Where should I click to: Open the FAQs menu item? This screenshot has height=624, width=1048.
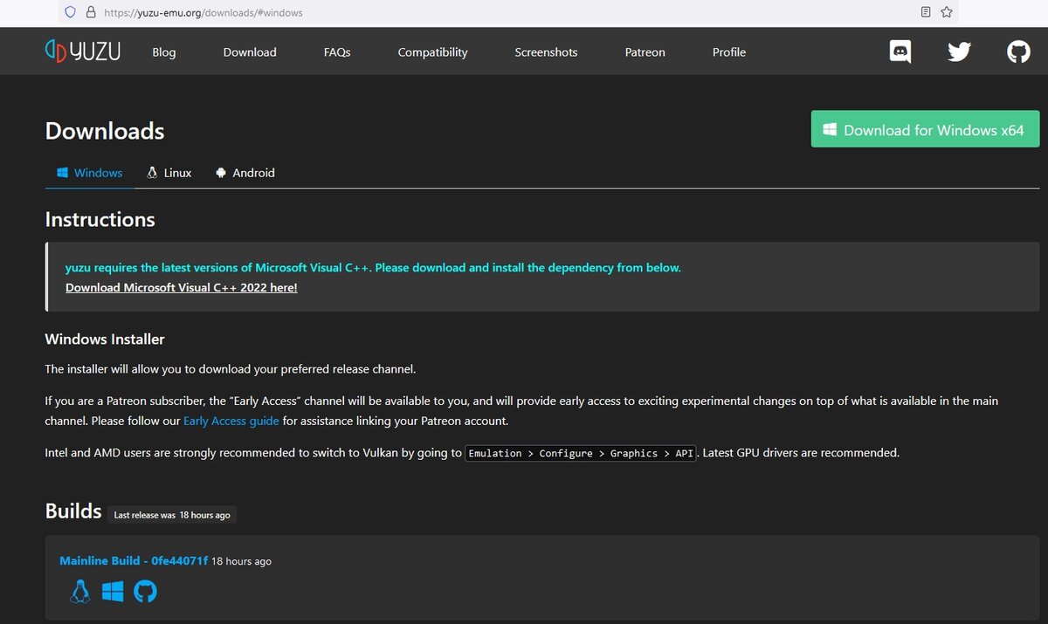[337, 52]
